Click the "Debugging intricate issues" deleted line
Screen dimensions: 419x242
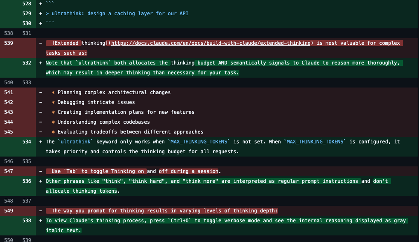(x=96, y=102)
